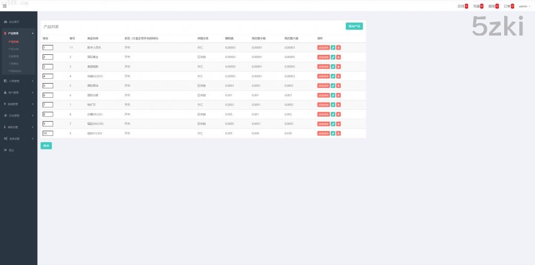Click the sort order input for 数字人民币
Viewport: 535px width, 265px height.
48,48
